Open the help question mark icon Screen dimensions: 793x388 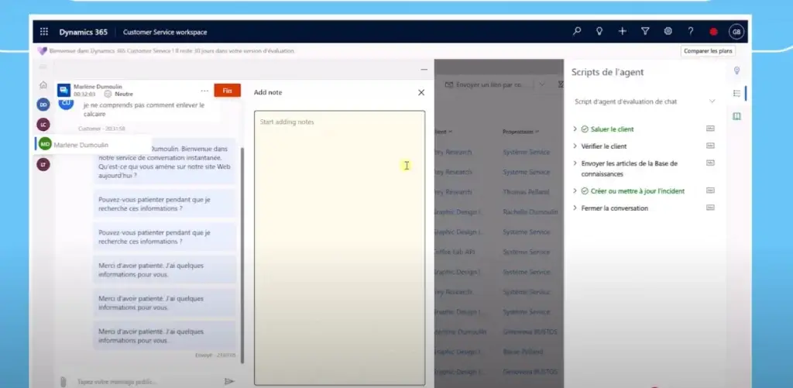point(690,31)
